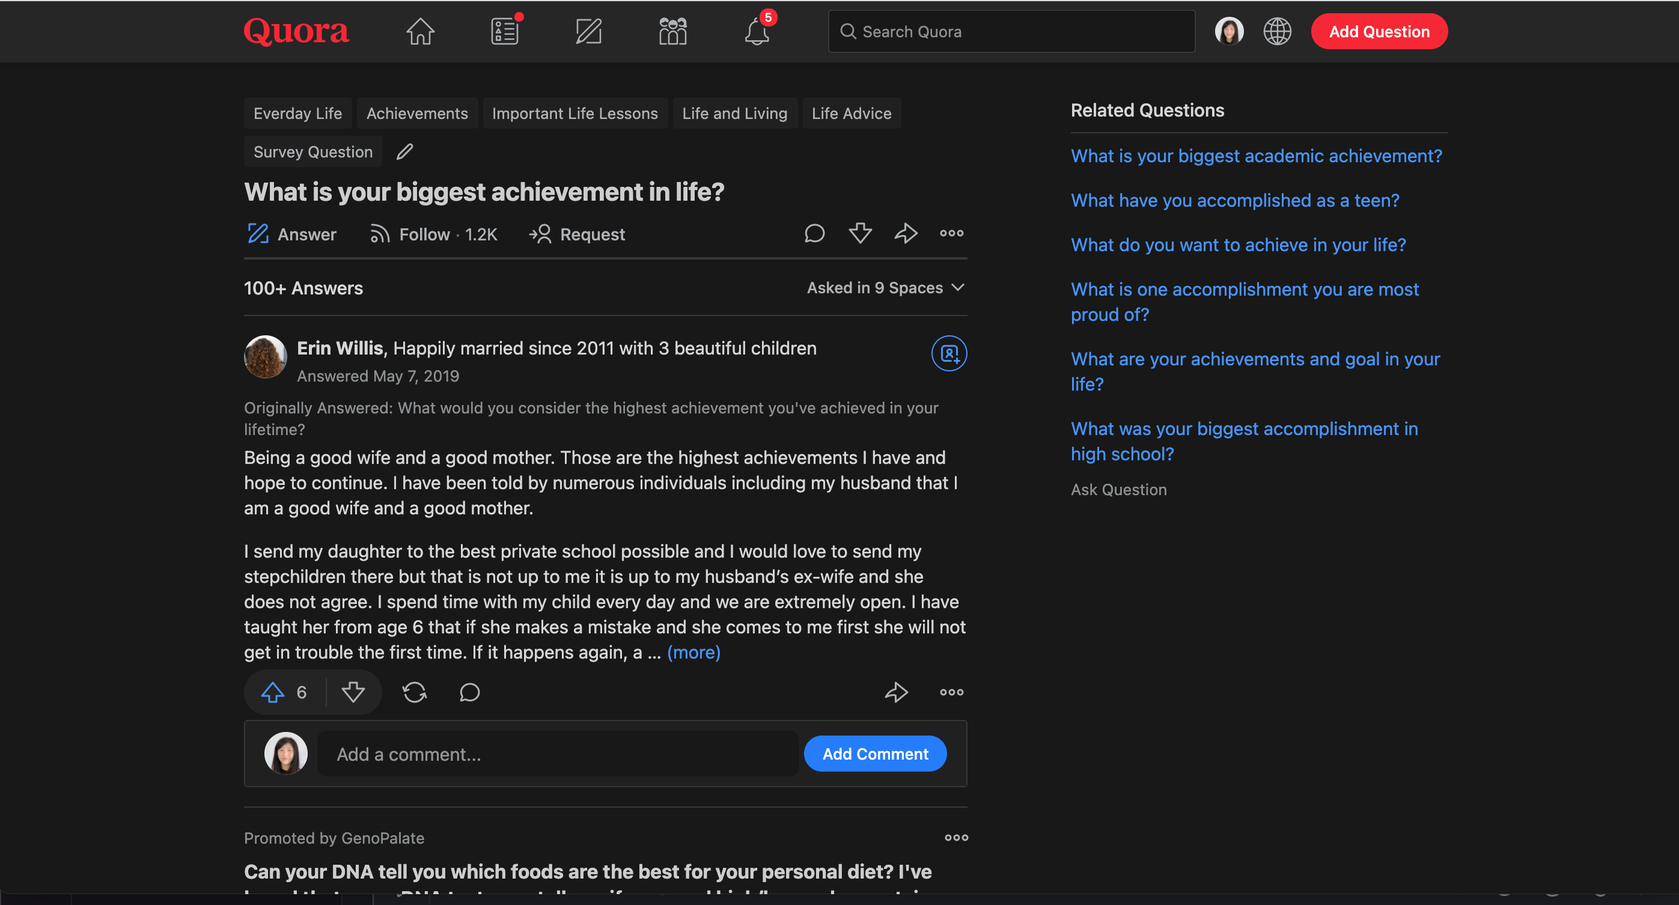The width and height of the screenshot is (1679, 905).
Task: Toggle Follow on the question
Action: tap(433, 234)
